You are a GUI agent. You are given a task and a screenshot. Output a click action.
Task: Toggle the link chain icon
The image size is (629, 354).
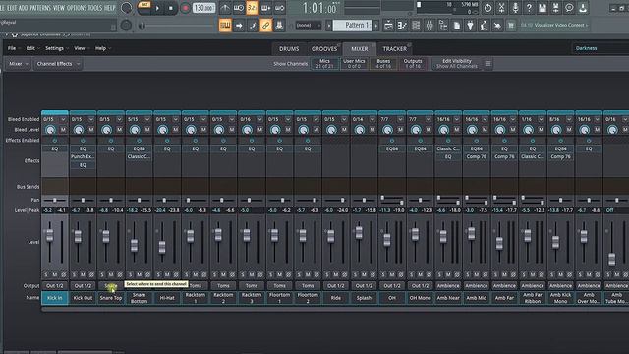click(x=265, y=26)
